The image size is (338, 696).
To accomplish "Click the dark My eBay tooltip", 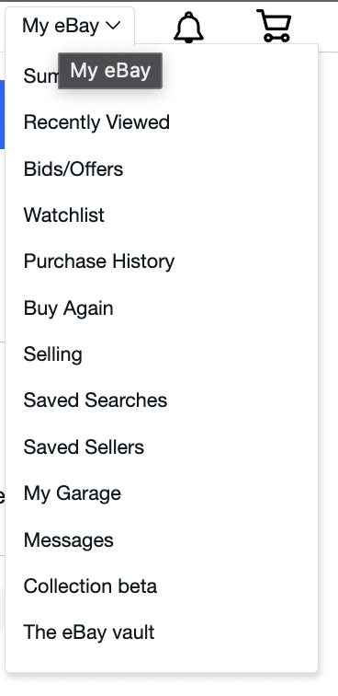I will pos(110,71).
